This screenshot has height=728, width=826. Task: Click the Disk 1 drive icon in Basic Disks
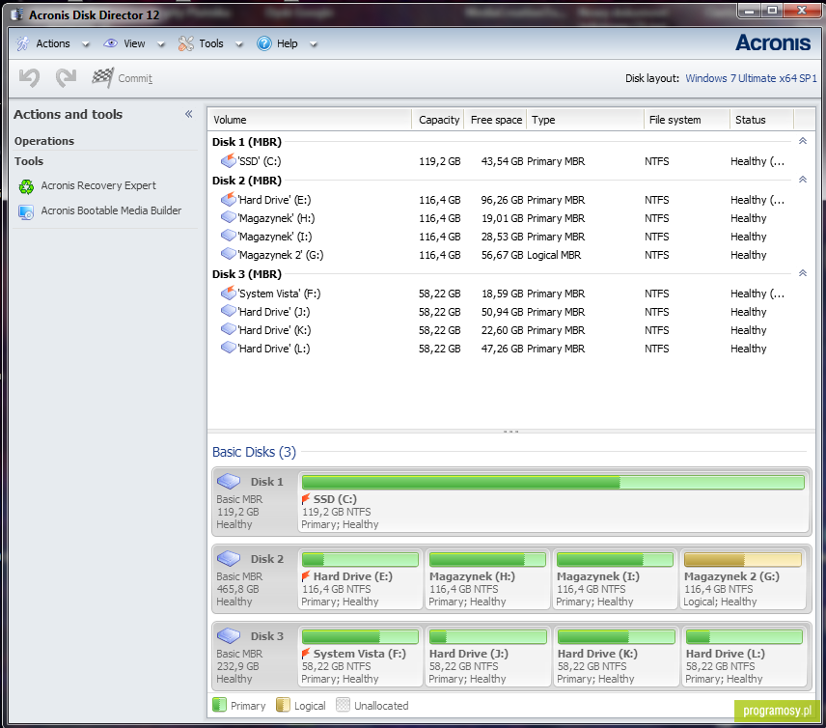(x=229, y=481)
